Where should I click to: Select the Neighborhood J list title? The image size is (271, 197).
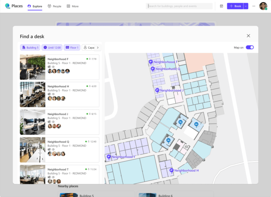(58, 114)
